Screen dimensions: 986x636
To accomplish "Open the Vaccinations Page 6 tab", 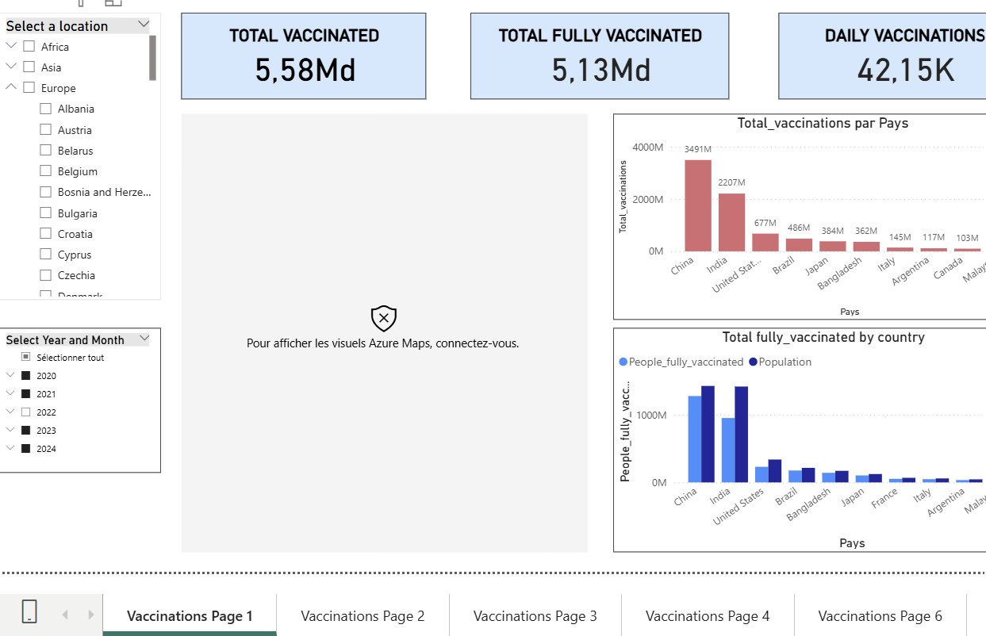I will 880,615.
